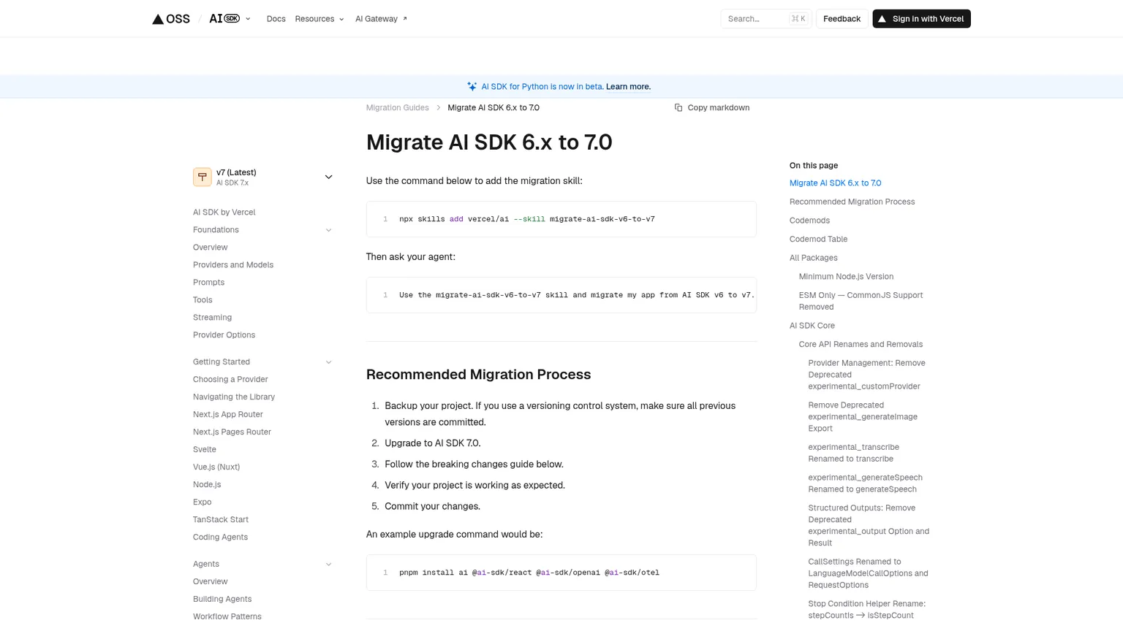Open Providers and Models in sidebar
1123x631 pixels.
click(x=233, y=265)
